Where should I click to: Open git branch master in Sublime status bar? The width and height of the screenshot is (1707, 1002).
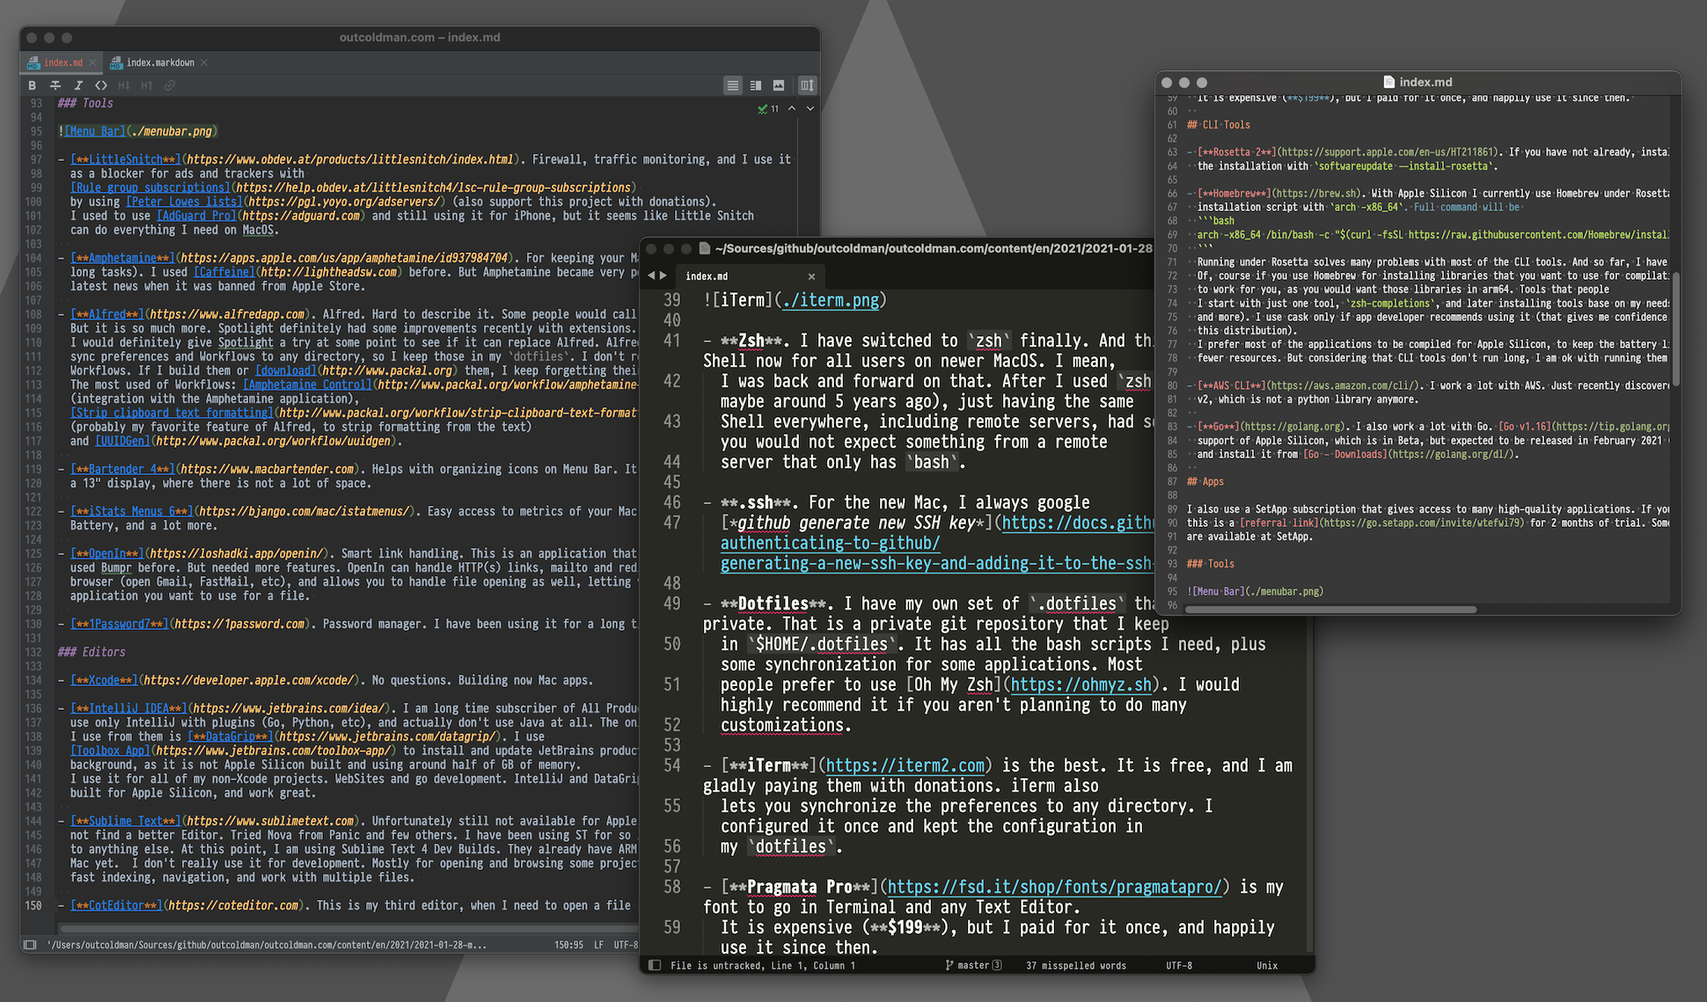tap(973, 965)
